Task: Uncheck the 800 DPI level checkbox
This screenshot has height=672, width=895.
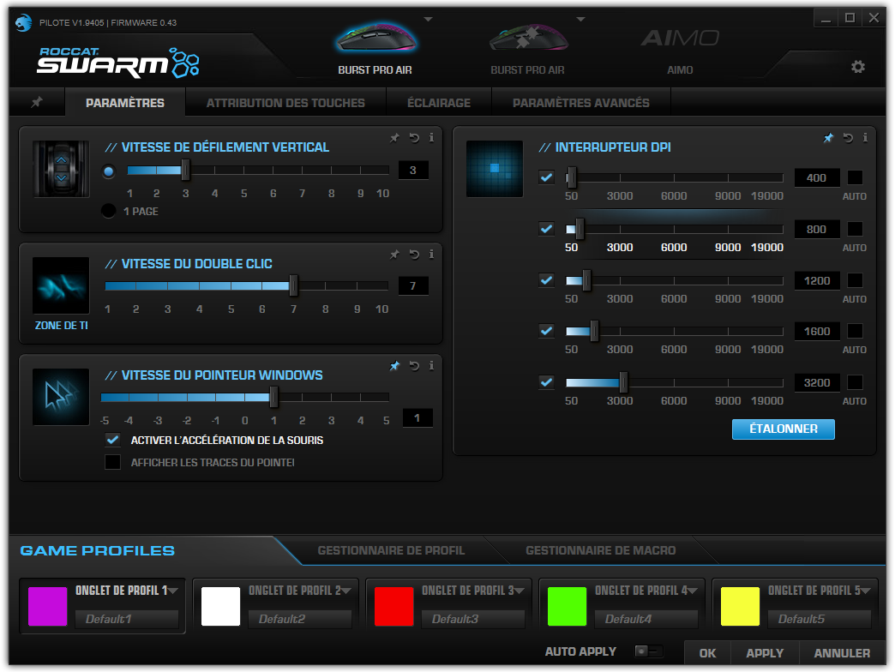Action: click(x=546, y=229)
